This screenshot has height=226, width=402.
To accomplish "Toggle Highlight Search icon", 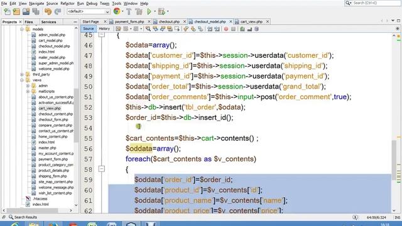I will [x=170, y=29].
